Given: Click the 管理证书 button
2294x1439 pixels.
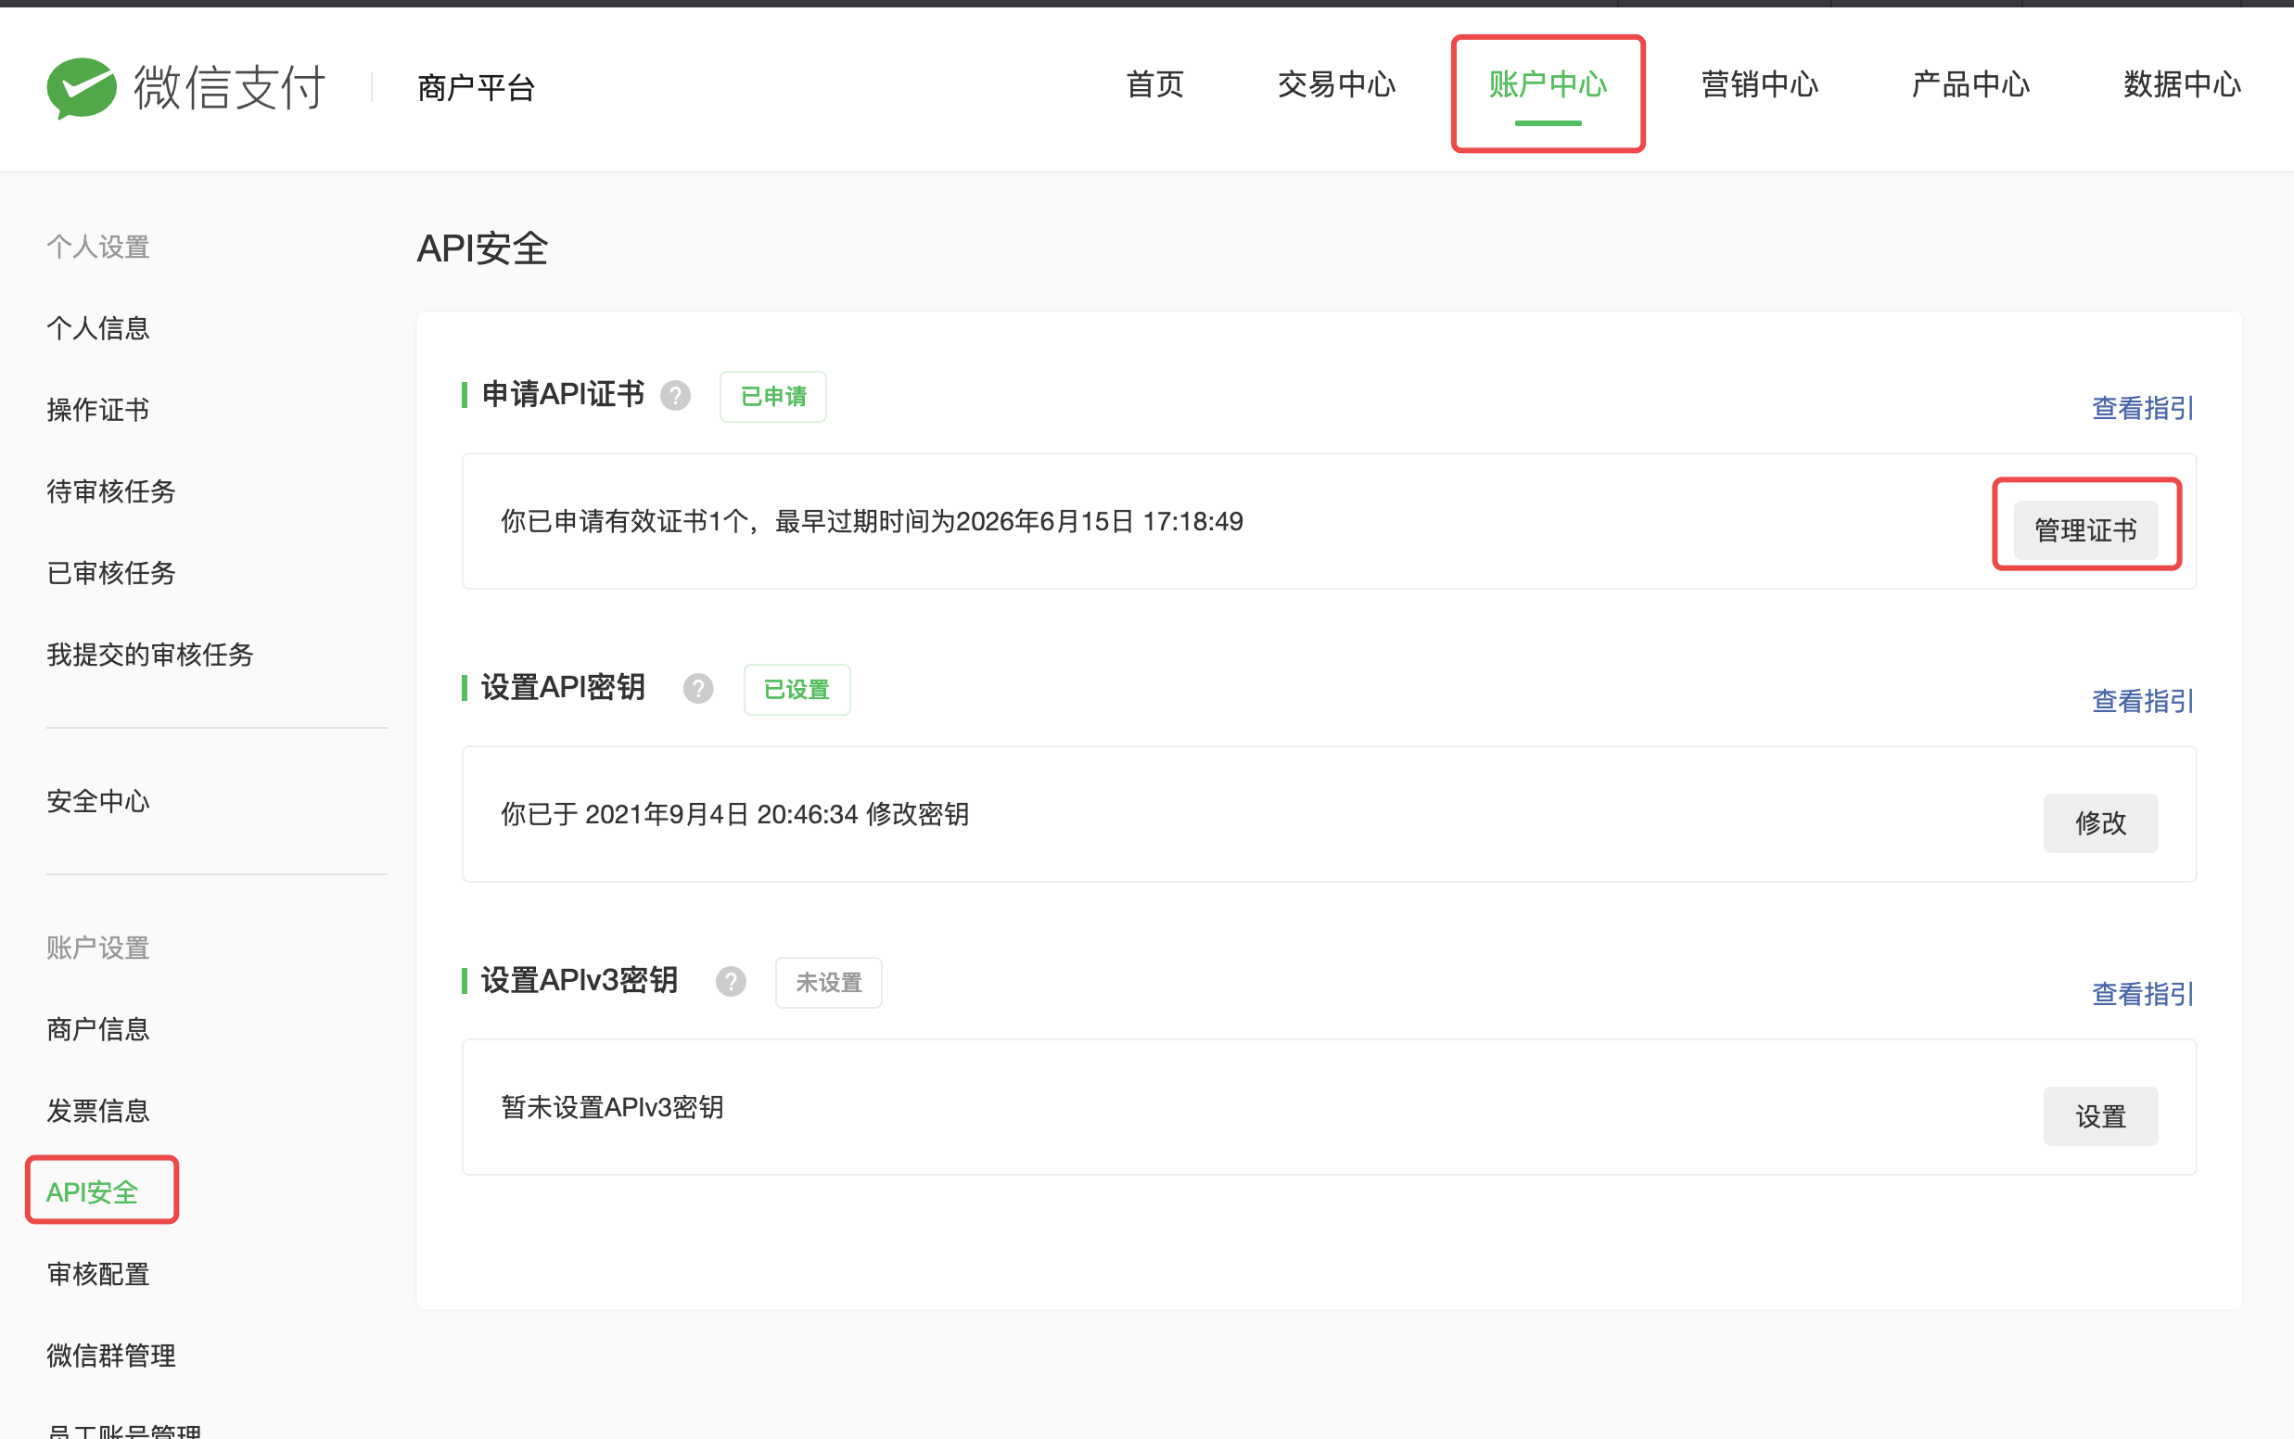Looking at the screenshot, I should pos(2084,530).
